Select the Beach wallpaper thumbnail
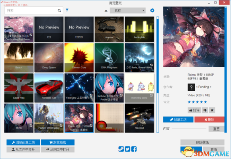 19,58
